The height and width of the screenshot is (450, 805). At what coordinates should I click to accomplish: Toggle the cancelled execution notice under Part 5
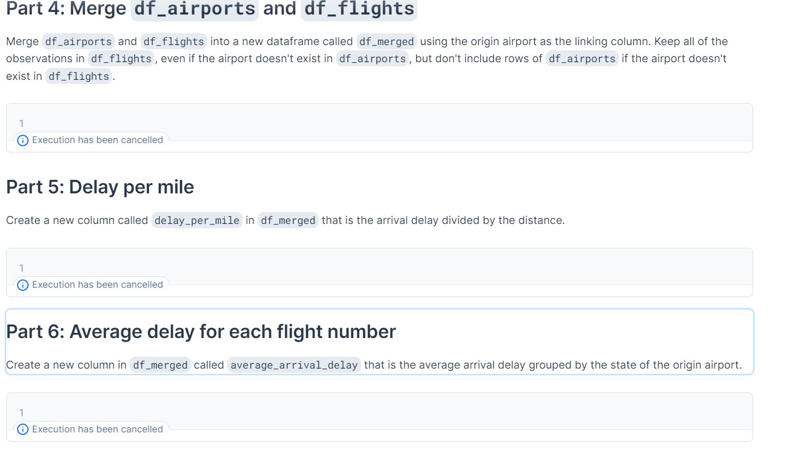coord(98,284)
